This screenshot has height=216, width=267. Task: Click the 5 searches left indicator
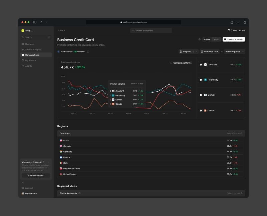coord(236,30)
